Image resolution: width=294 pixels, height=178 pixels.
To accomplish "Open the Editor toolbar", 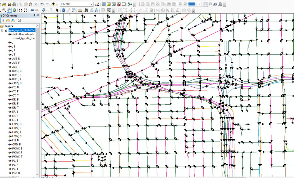I will (x=97, y=4).
